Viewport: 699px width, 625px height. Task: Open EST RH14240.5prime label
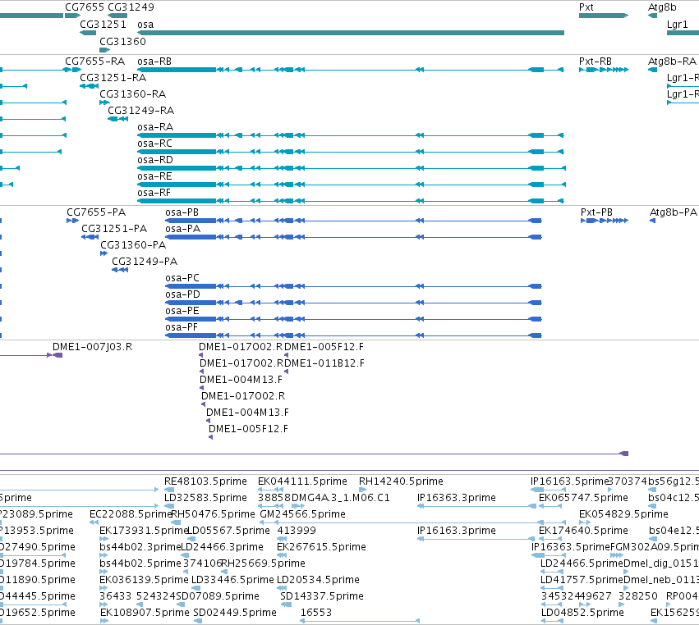point(401,481)
